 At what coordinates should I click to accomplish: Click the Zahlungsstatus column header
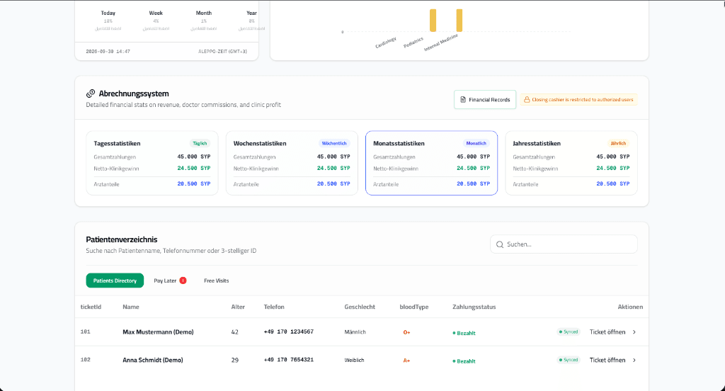click(x=474, y=307)
